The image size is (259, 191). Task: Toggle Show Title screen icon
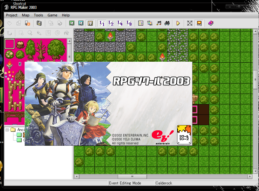pyautogui.click(x=199, y=23)
